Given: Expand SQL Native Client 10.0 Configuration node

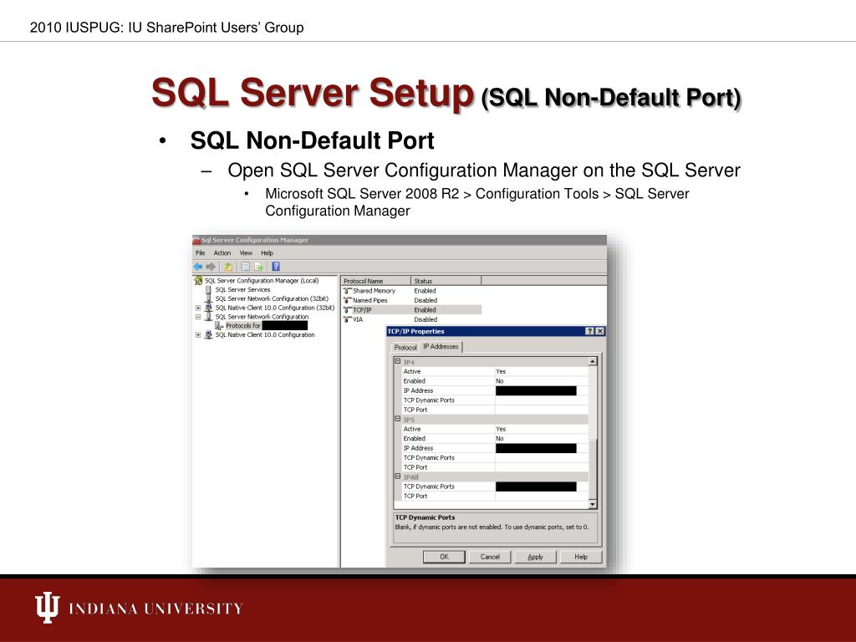Looking at the screenshot, I should pos(198,335).
